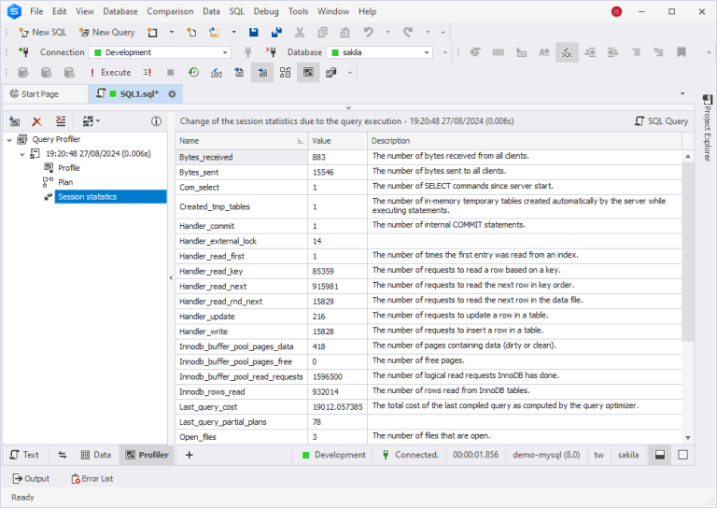Click the plus icon next to Profiler tab

189,455
